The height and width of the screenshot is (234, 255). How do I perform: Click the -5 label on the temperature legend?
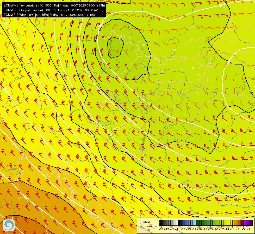(x=244, y=229)
